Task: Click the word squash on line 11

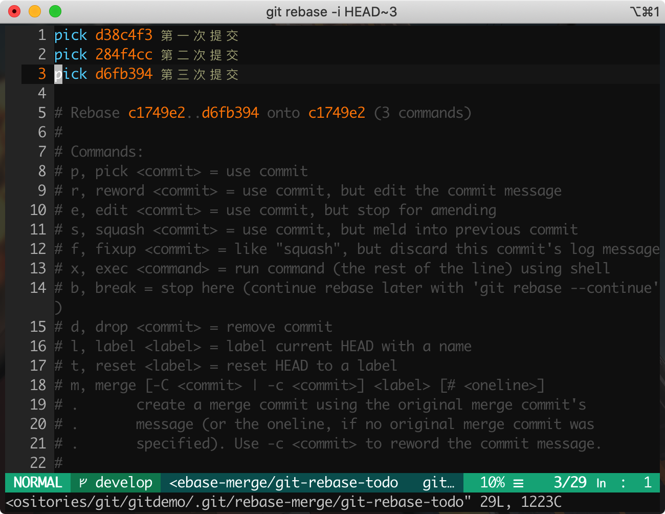Action: (x=120, y=229)
